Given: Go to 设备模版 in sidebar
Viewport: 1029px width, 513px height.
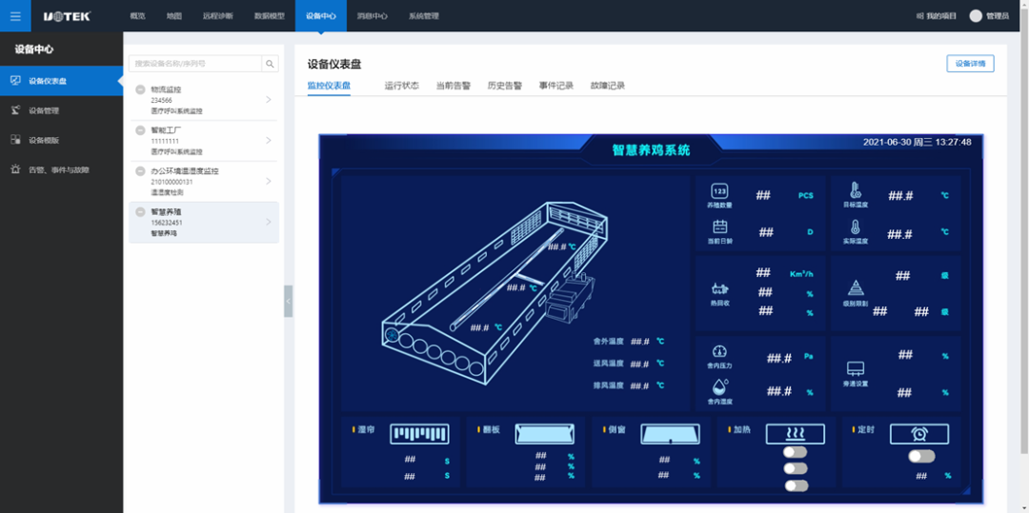Looking at the screenshot, I should click(x=62, y=140).
